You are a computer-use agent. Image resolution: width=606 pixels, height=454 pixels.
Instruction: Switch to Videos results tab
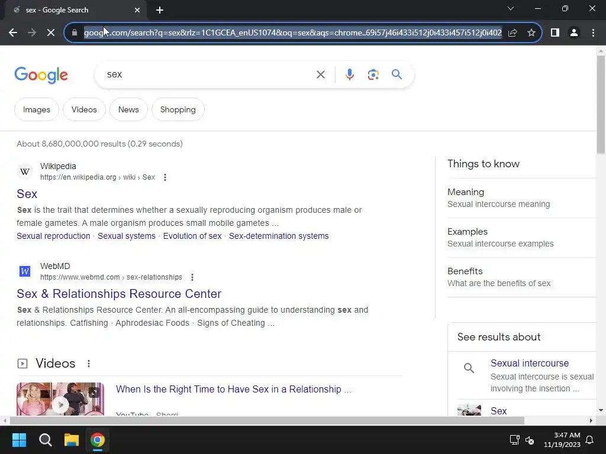(84, 109)
